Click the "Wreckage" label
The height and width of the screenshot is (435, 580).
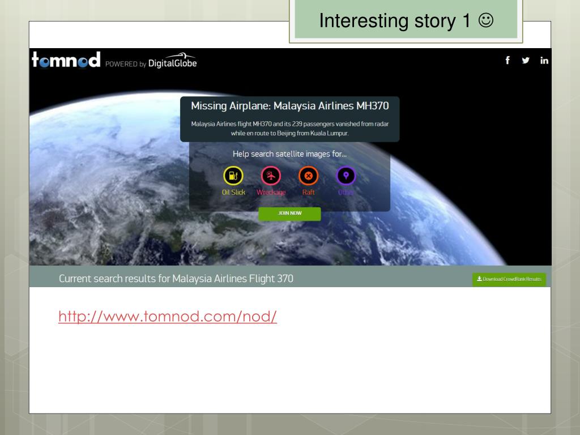click(x=271, y=193)
